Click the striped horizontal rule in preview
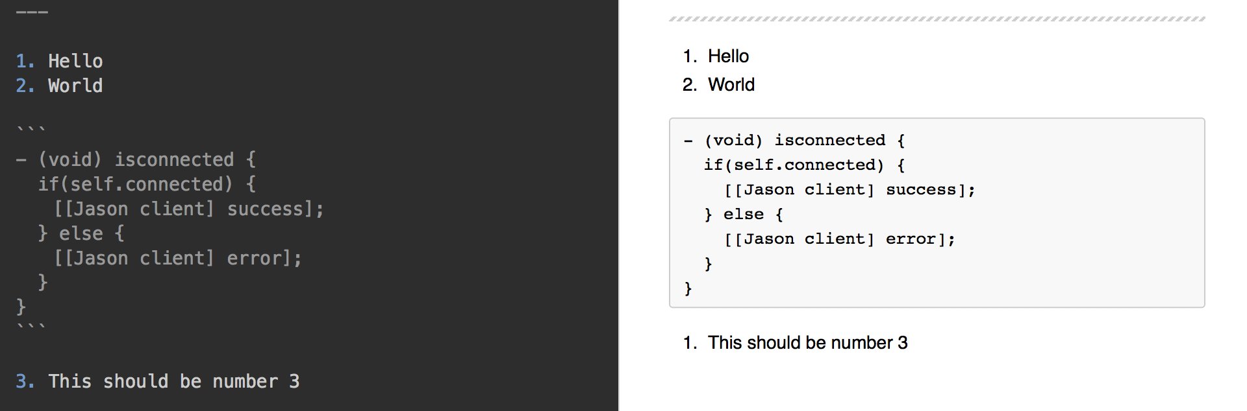1247x411 pixels. pyautogui.click(x=937, y=19)
